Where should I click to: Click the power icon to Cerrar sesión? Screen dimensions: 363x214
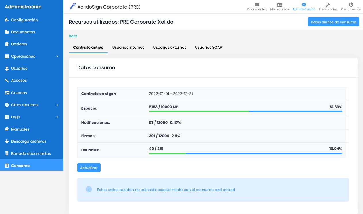click(x=351, y=5)
